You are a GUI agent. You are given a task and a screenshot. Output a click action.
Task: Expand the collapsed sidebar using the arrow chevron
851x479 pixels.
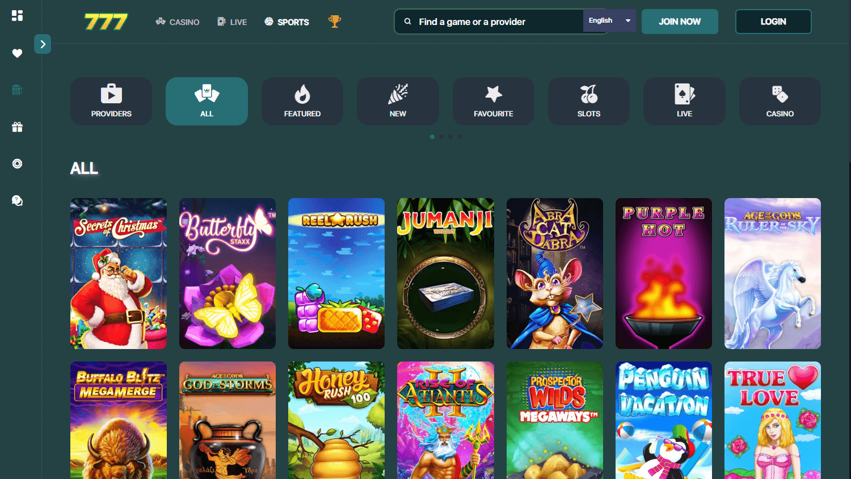pos(43,44)
